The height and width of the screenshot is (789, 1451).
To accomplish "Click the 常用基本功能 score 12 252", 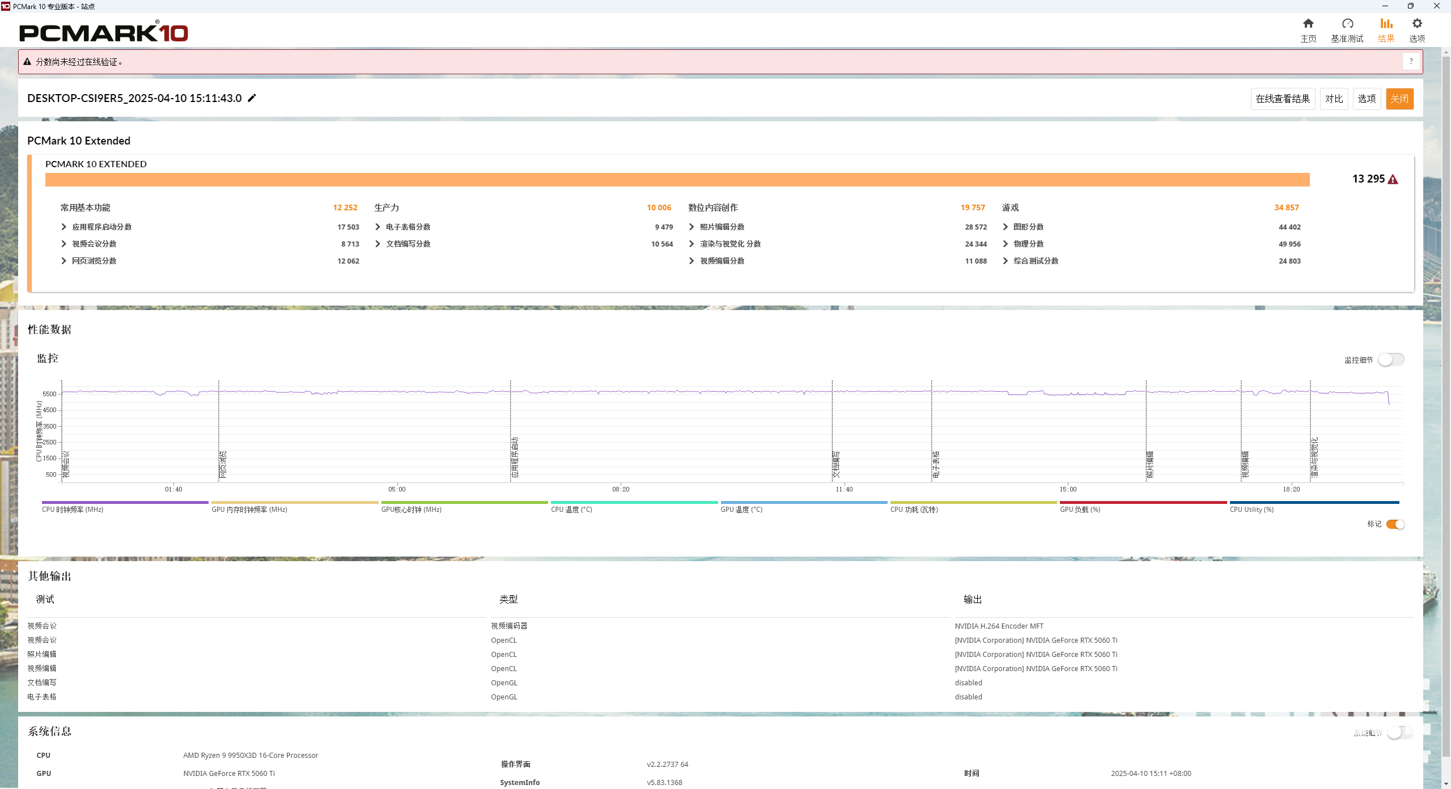I will pyautogui.click(x=345, y=207).
